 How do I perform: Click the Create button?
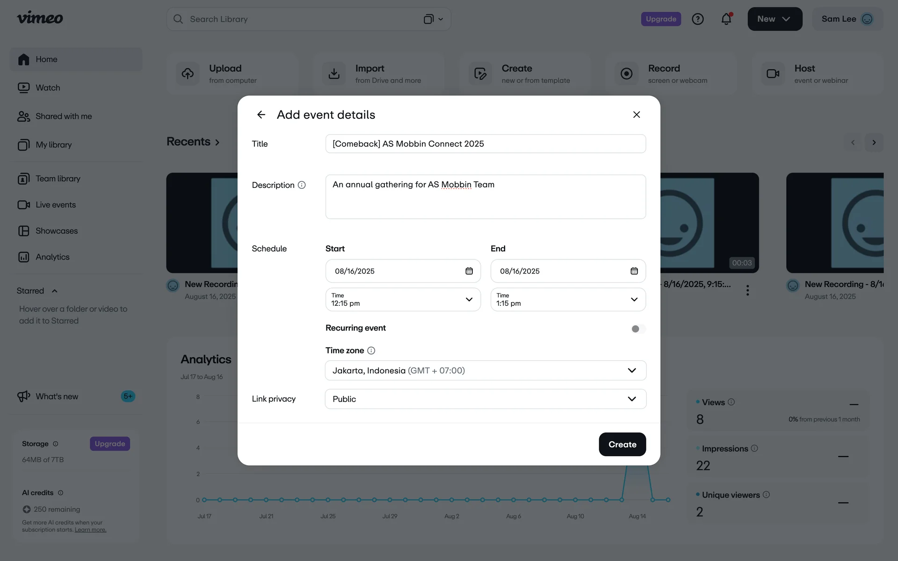(622, 444)
